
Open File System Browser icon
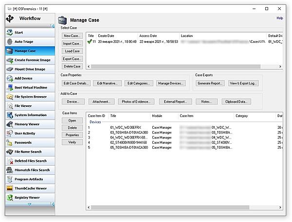point(10,97)
